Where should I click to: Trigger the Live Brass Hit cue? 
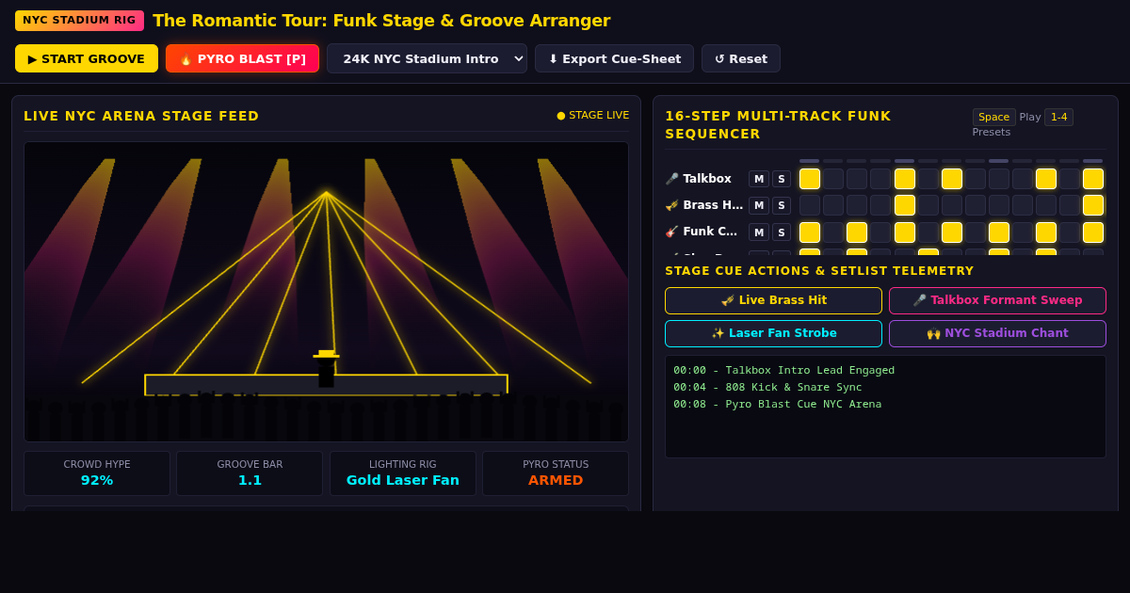pyautogui.click(x=773, y=300)
